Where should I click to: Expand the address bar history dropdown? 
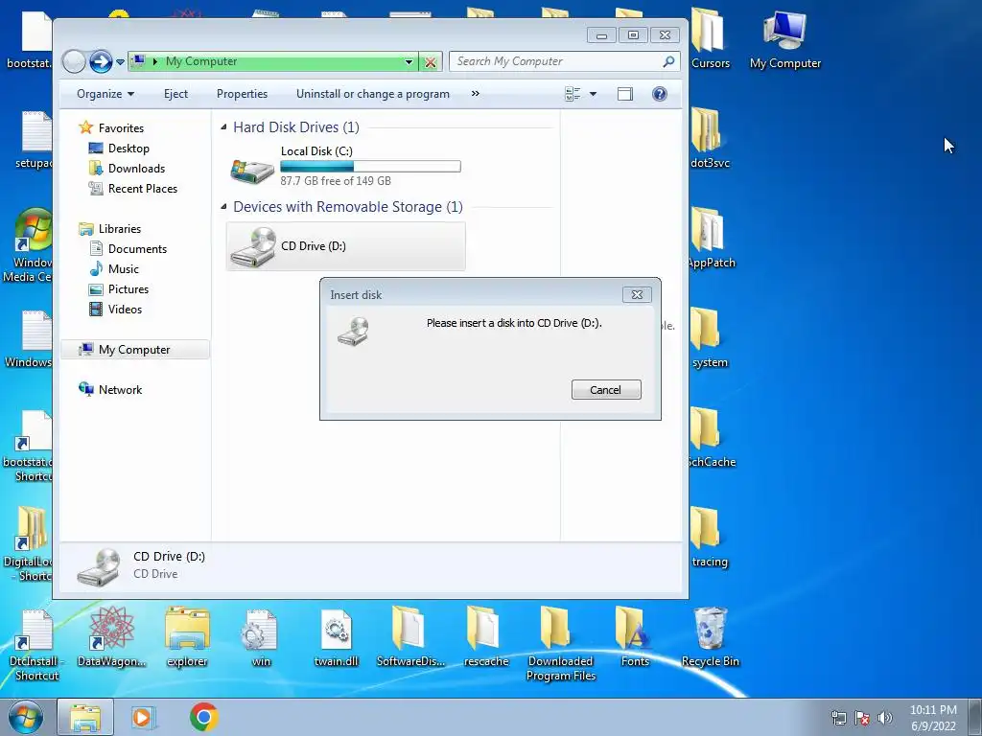click(x=409, y=61)
